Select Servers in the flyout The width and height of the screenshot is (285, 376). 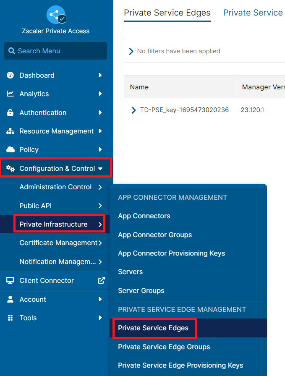[130, 272]
